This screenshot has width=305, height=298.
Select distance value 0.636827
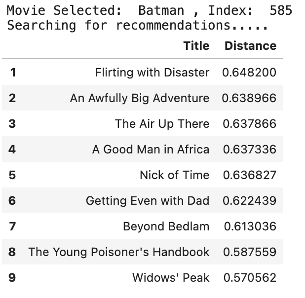point(249,175)
